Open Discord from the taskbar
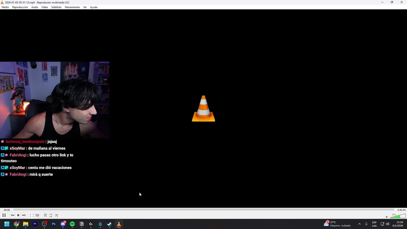This screenshot has height=229, width=407. (x=63, y=224)
